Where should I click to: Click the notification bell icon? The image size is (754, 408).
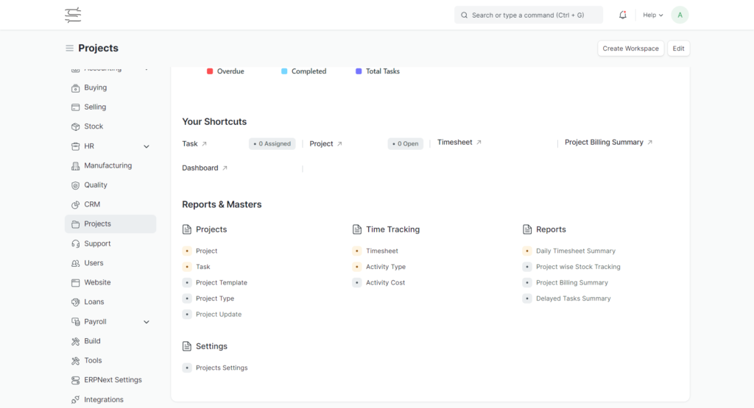coord(623,15)
